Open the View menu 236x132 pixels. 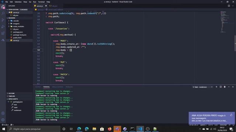pyautogui.click(x=25, y=2)
